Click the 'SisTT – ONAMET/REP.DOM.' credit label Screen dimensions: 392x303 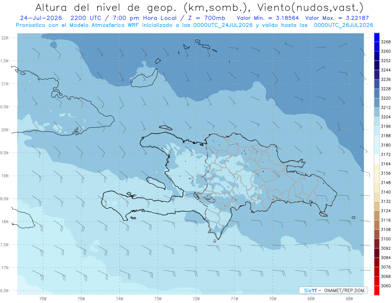pos(333,290)
